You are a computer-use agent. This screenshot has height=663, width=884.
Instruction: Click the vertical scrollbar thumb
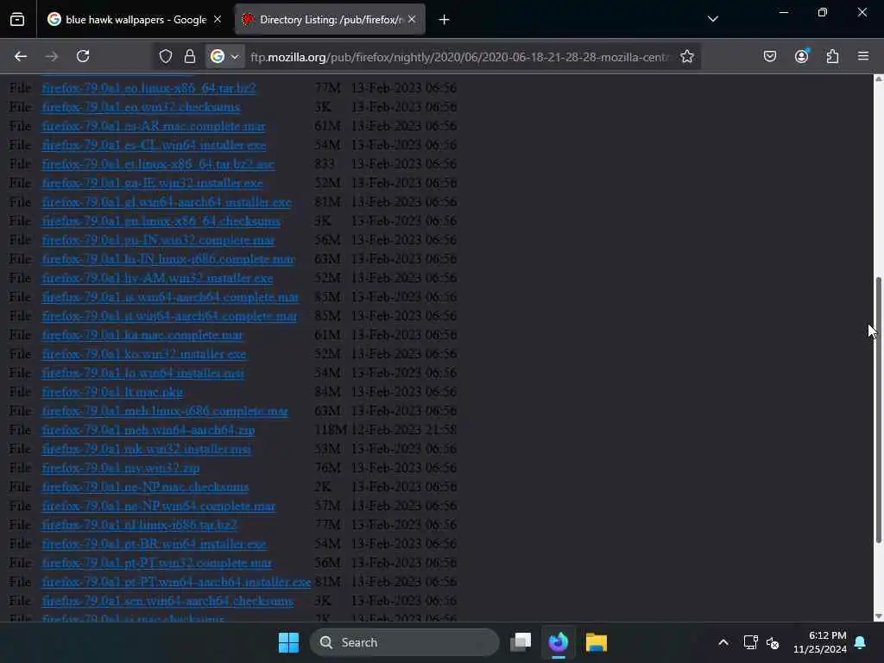pyautogui.click(x=878, y=410)
